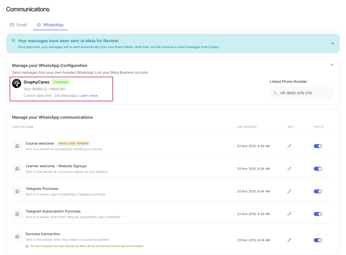Collapse the WhatsApp Configuration section
The height and width of the screenshot is (255, 346).
tap(332, 65)
